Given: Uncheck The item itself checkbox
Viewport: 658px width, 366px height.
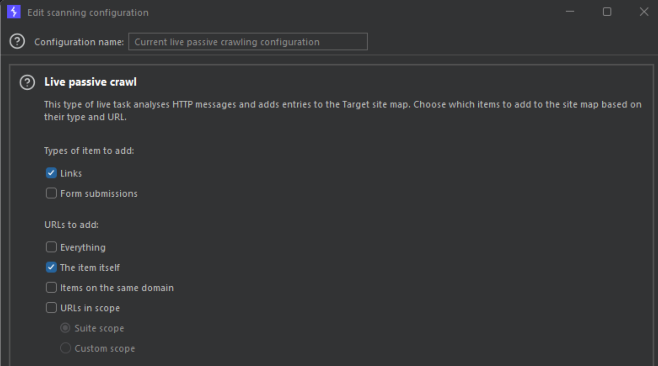Looking at the screenshot, I should click(51, 267).
